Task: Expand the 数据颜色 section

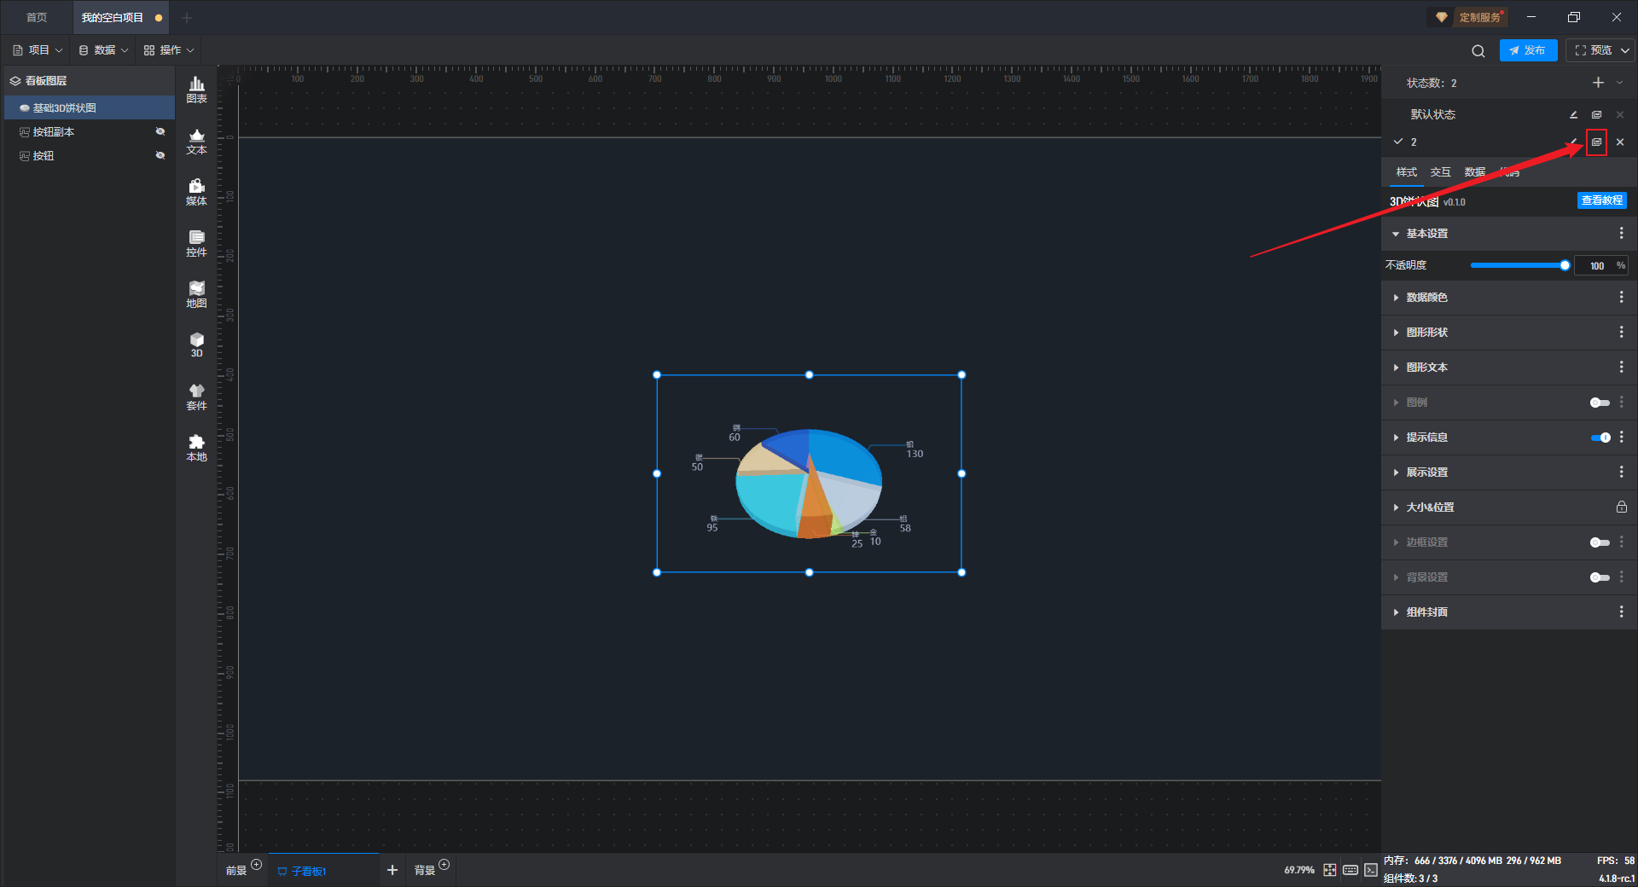Action: pyautogui.click(x=1396, y=298)
